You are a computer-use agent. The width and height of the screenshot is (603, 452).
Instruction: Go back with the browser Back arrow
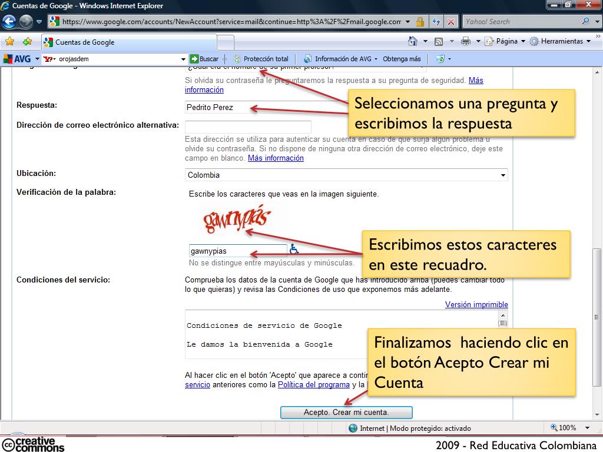coord(9,22)
